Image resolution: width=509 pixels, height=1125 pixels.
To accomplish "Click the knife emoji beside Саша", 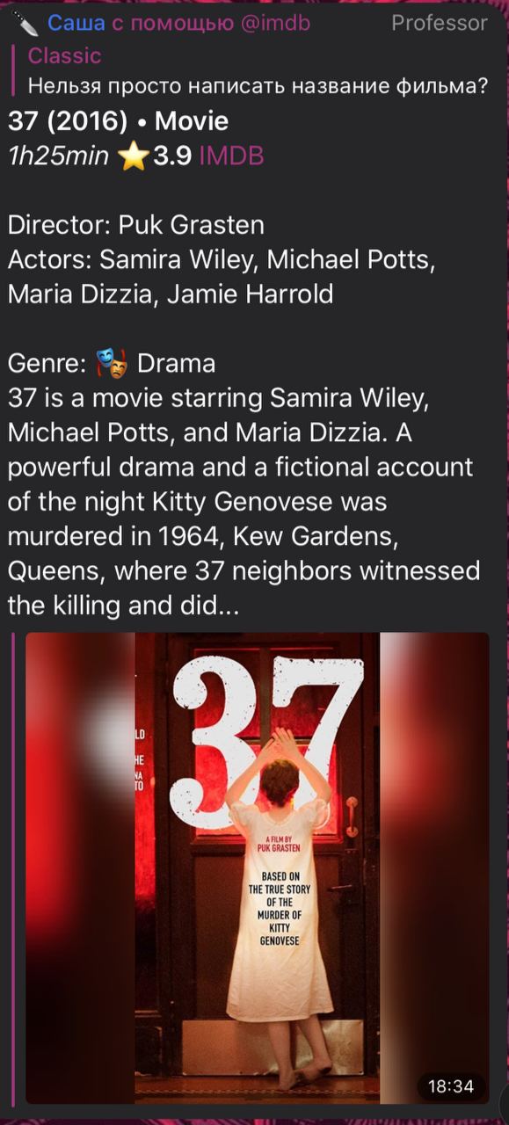I will pyautogui.click(x=25, y=23).
